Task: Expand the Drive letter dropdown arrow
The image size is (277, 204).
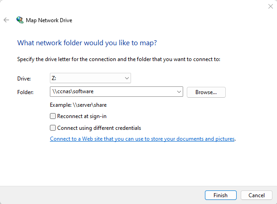Action: pos(126,78)
